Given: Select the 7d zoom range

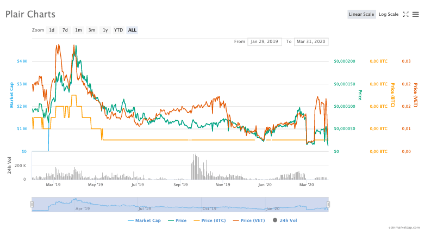Looking at the screenshot, I should 65,30.
